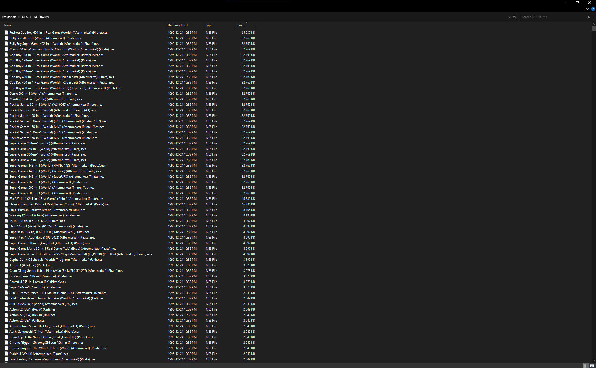Expand the chevron after Emulation breadcrumb

(x=19, y=17)
